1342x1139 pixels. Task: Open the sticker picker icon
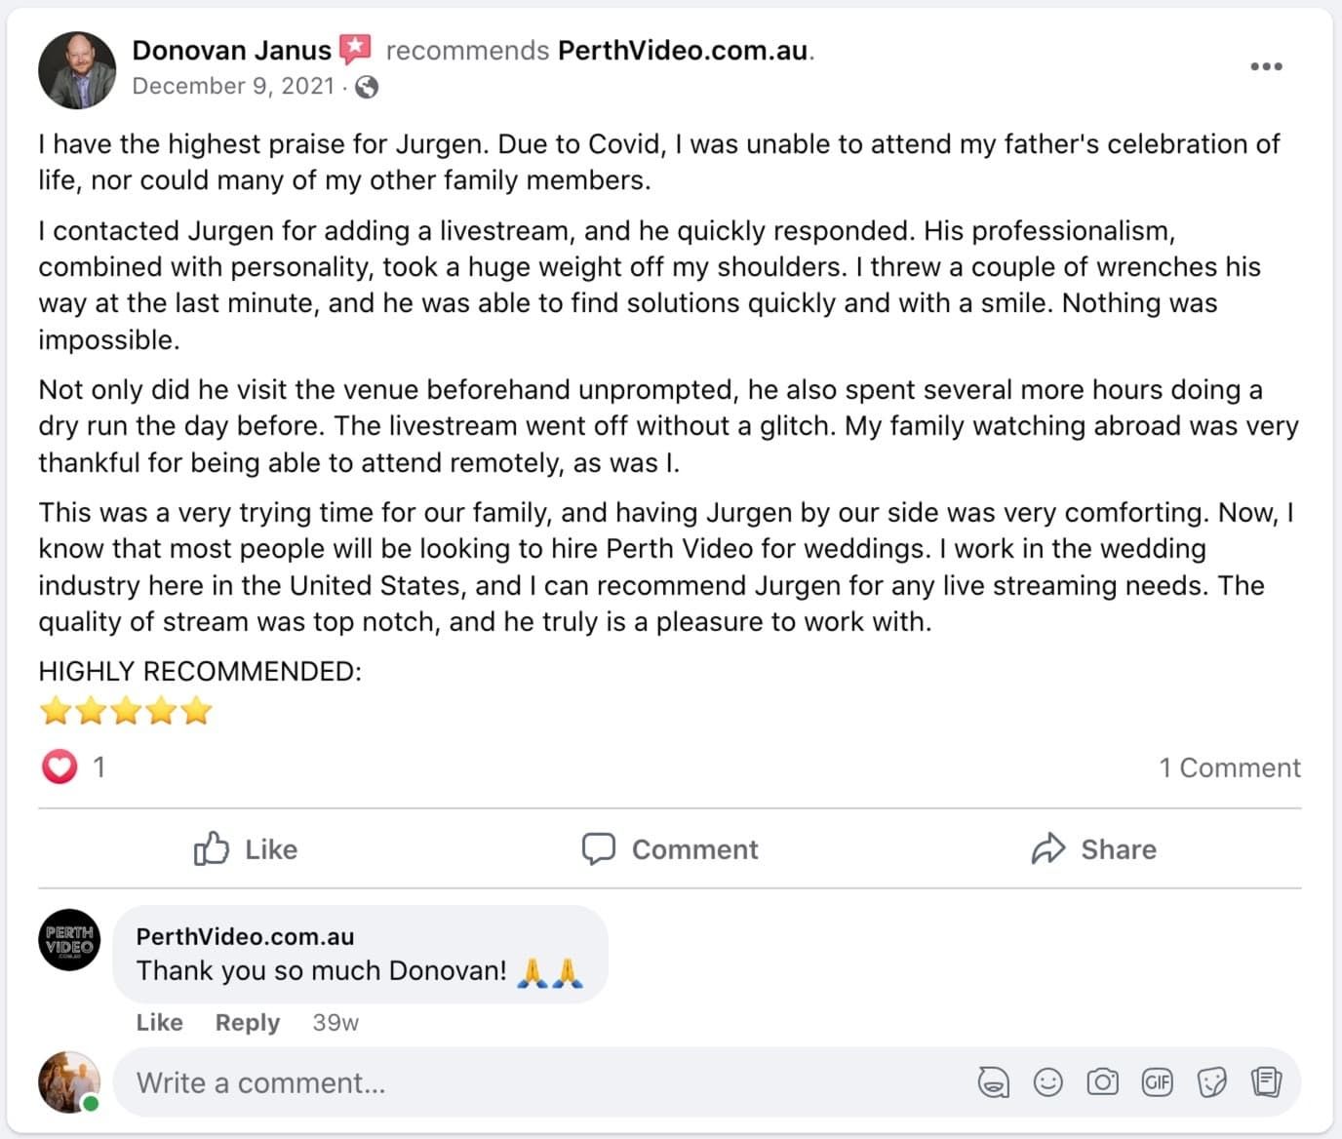[1211, 1082]
